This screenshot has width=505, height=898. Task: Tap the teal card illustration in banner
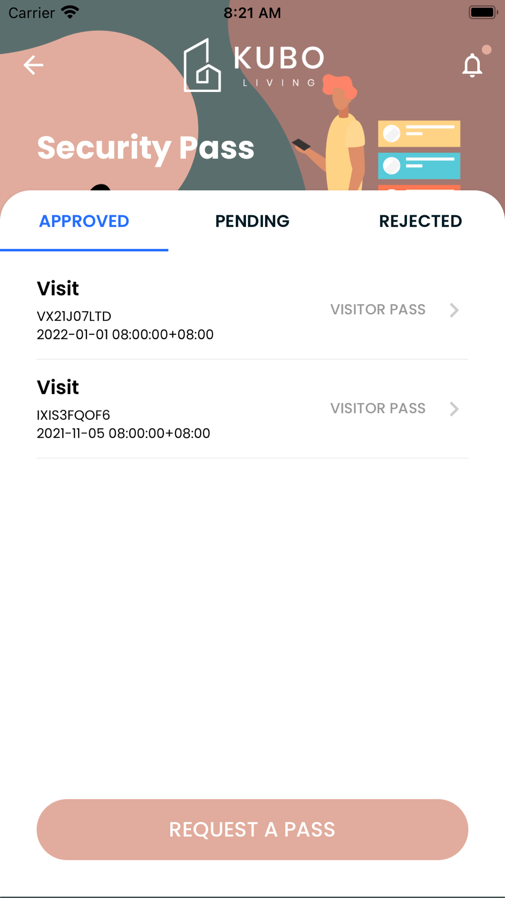coord(419,166)
